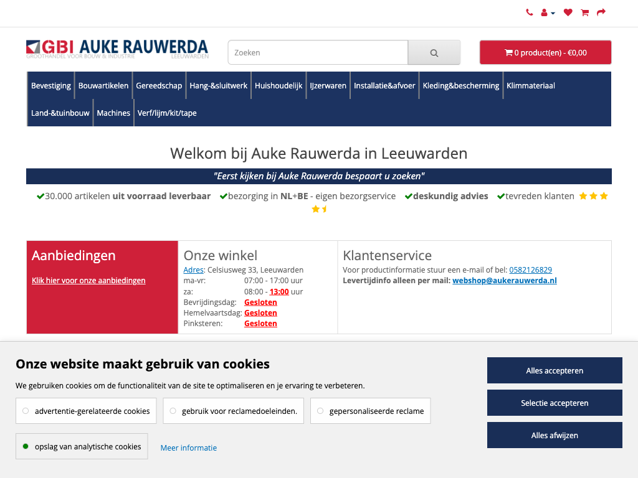638x478 pixels.
Task: Focus the Zoeken search field
Action: pos(318,53)
